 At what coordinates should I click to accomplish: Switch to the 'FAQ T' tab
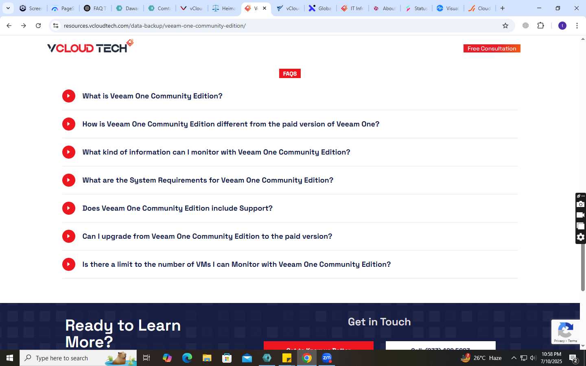pyautogui.click(x=95, y=8)
